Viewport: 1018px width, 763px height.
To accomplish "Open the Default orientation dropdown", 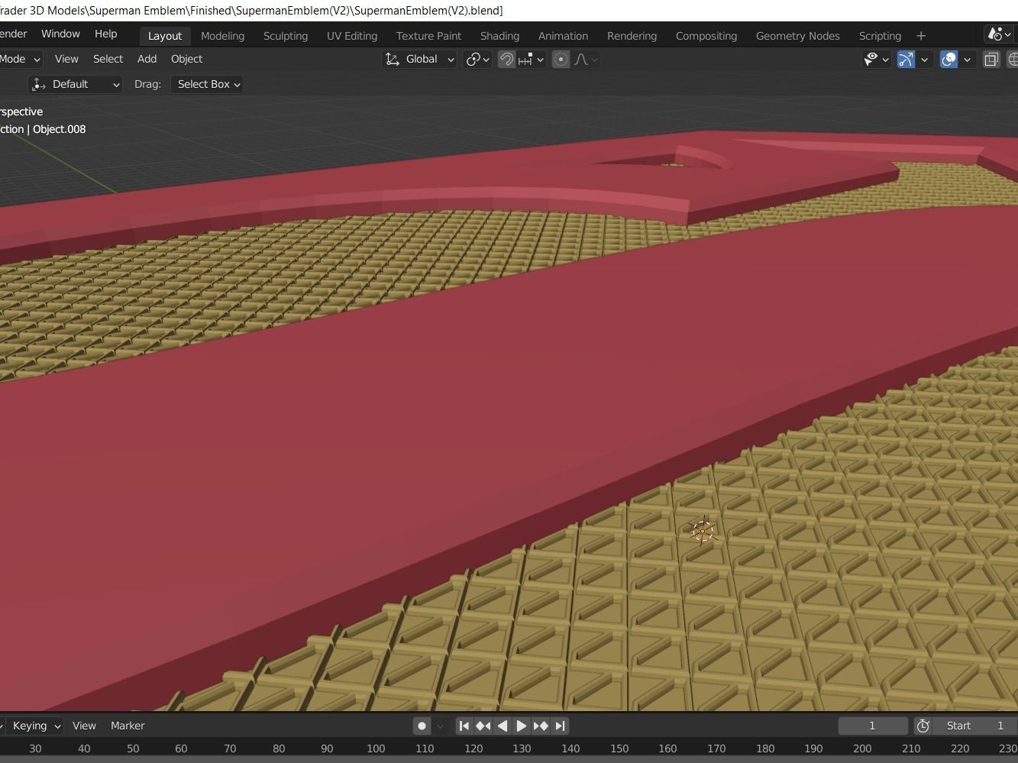I will (x=76, y=84).
